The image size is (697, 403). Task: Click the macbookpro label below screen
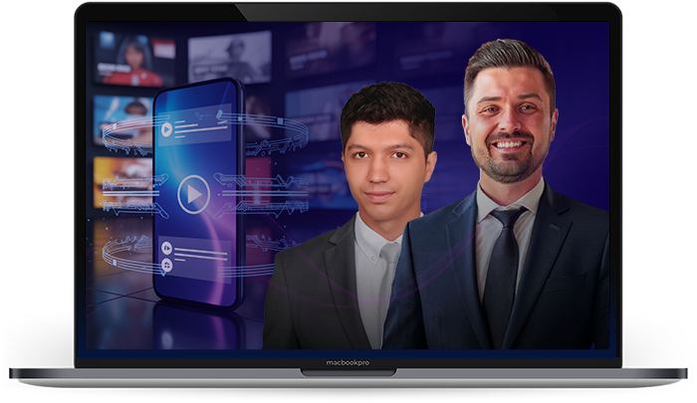click(x=348, y=364)
